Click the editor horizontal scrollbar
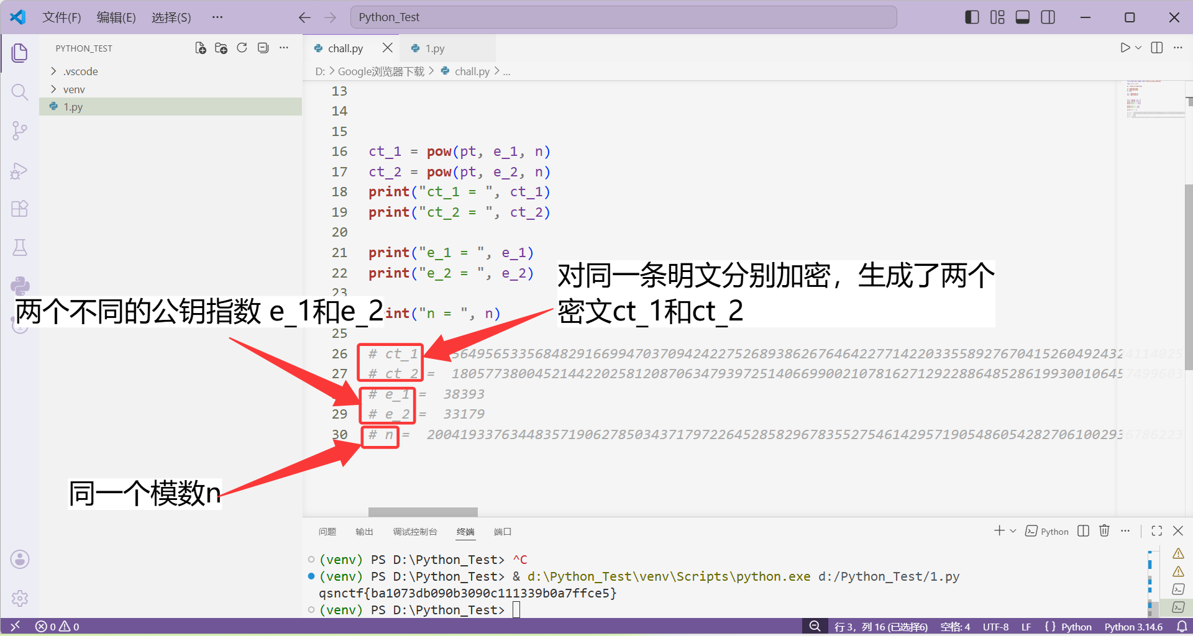The height and width of the screenshot is (636, 1193). pyautogui.click(x=423, y=512)
